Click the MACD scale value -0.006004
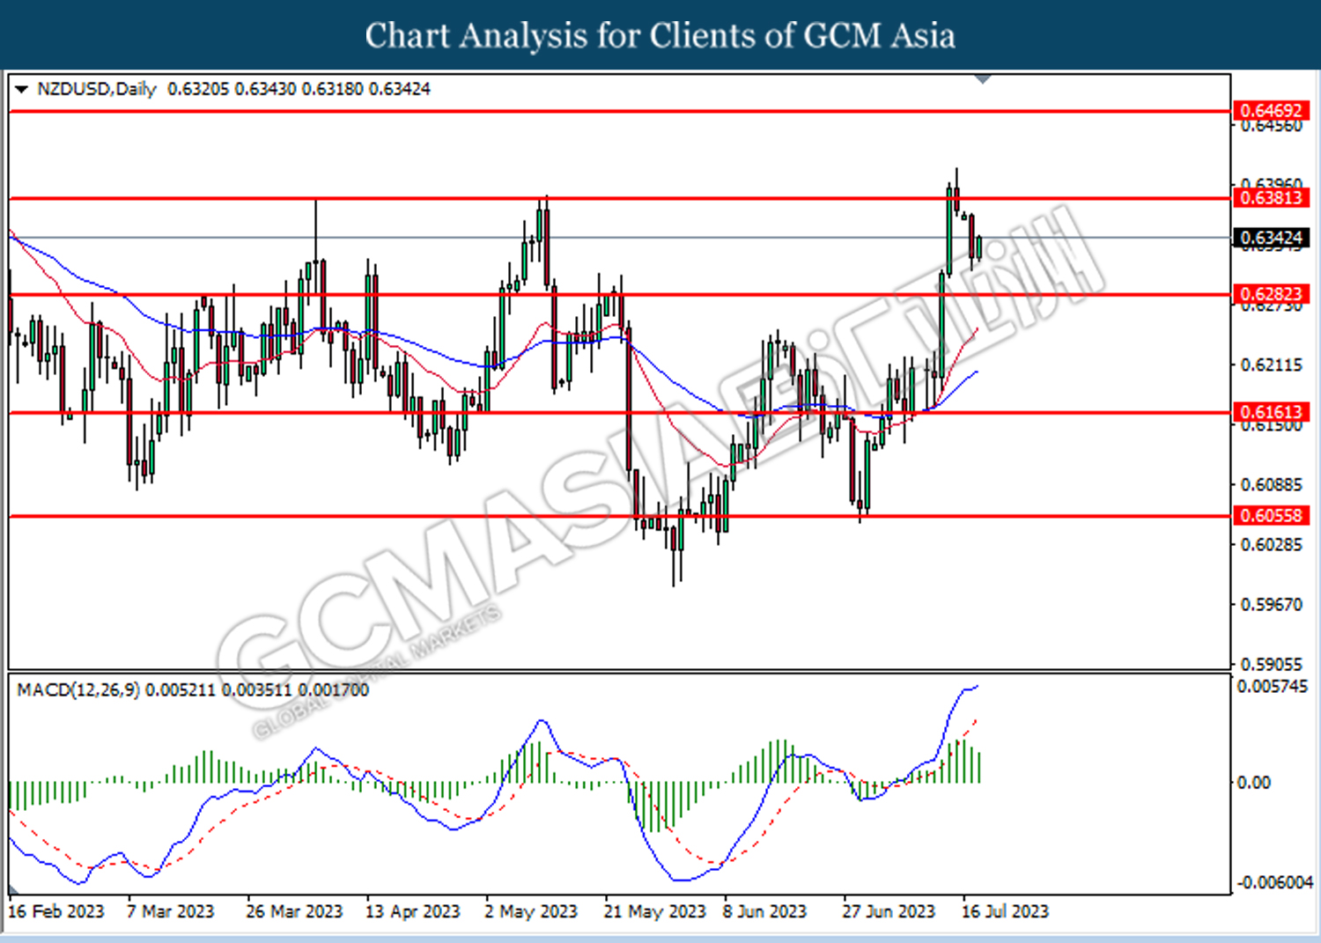Image resolution: width=1321 pixels, height=943 pixels. [x=1274, y=882]
